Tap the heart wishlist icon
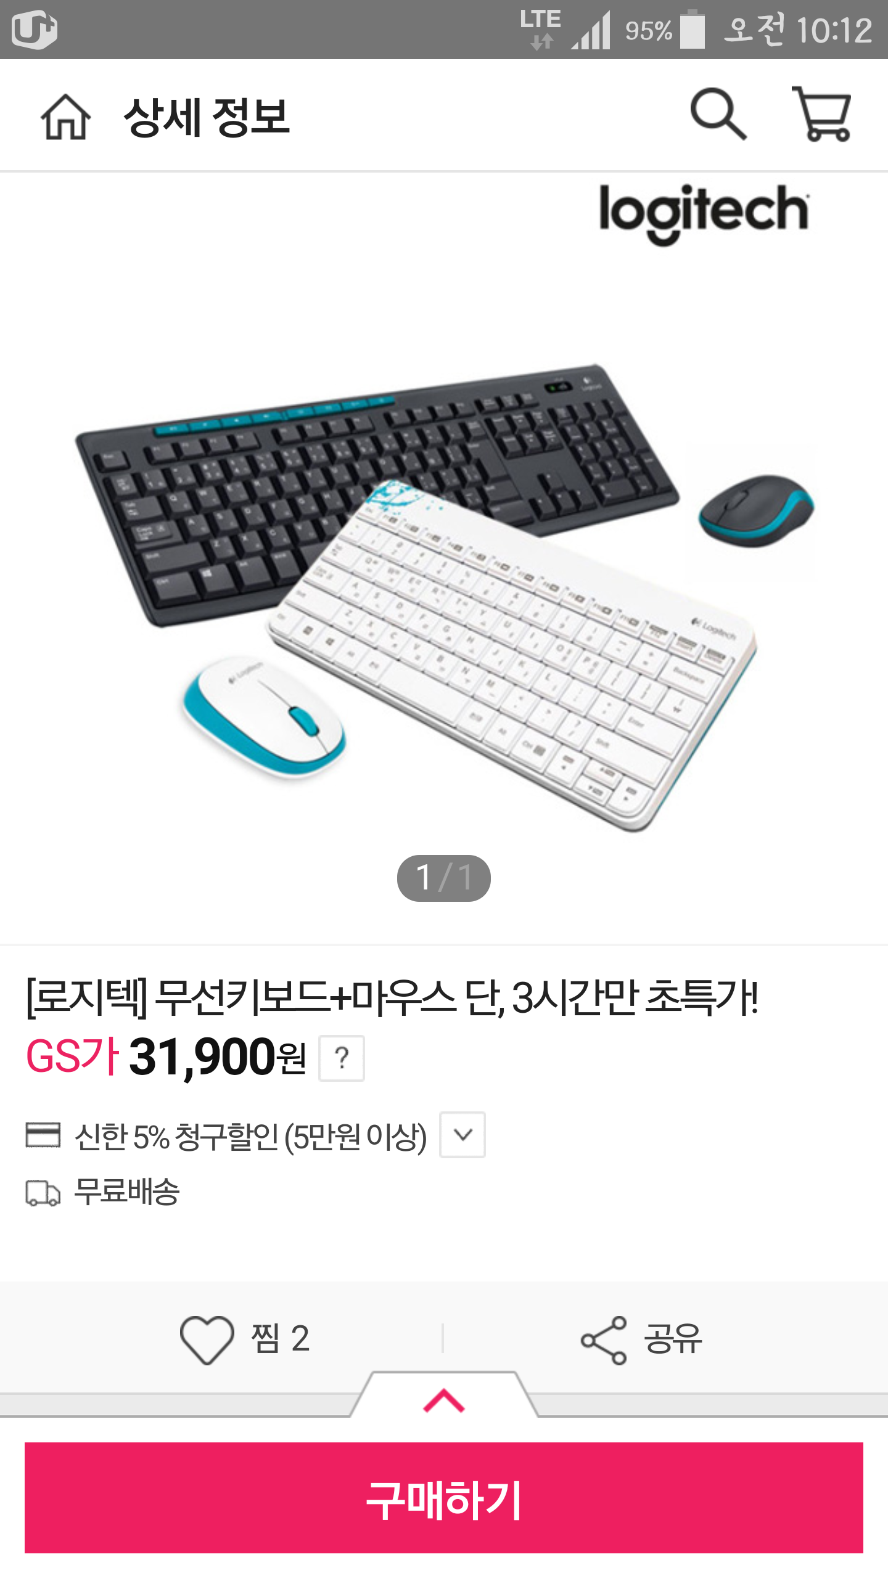Screen dimensions: 888x1578 click(207, 1339)
